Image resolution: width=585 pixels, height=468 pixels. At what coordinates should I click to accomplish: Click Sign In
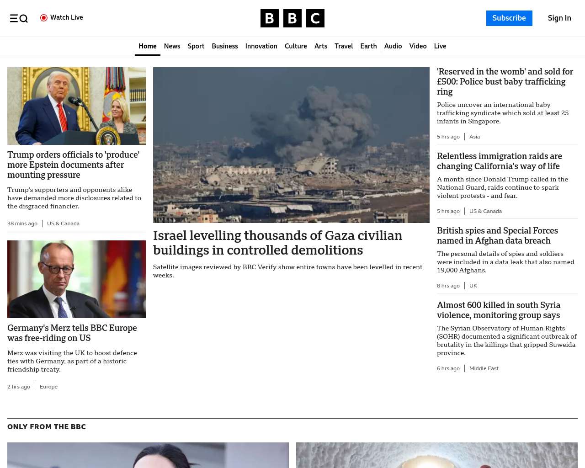click(559, 18)
